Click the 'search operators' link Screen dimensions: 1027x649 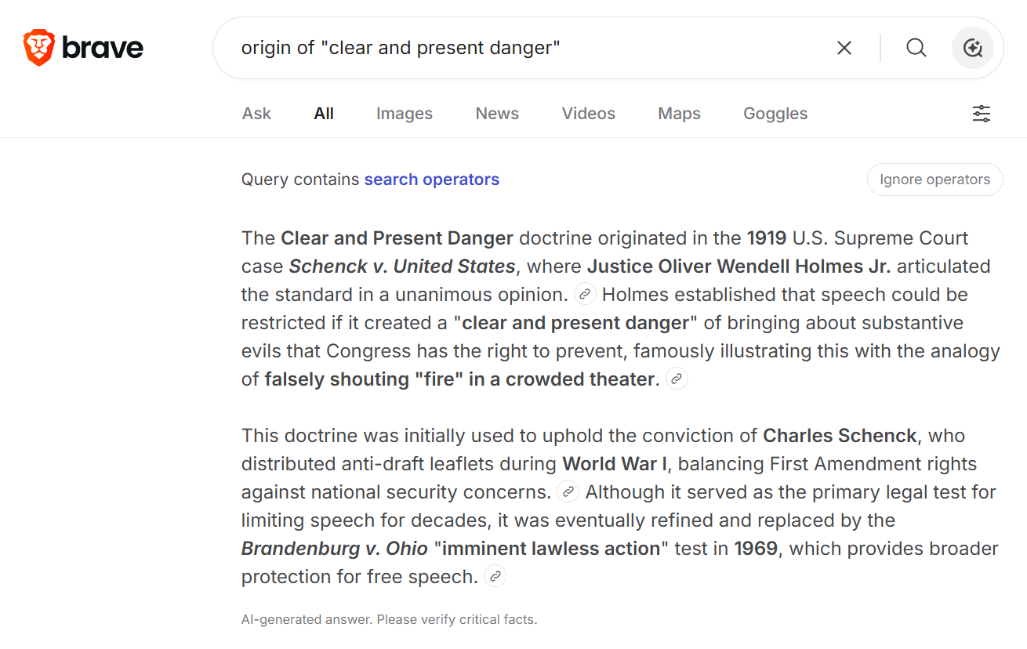pyautogui.click(x=432, y=179)
